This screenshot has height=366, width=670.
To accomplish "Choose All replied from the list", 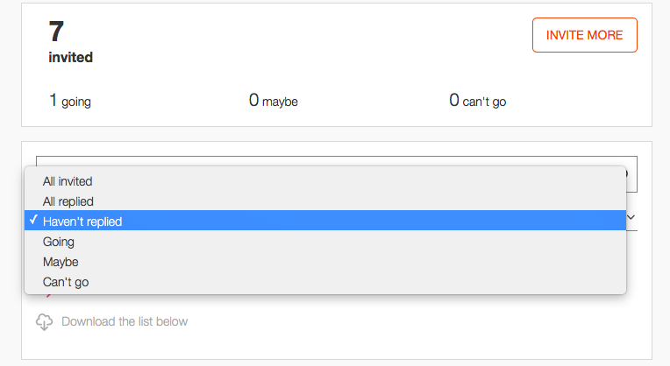I will click(x=325, y=201).
